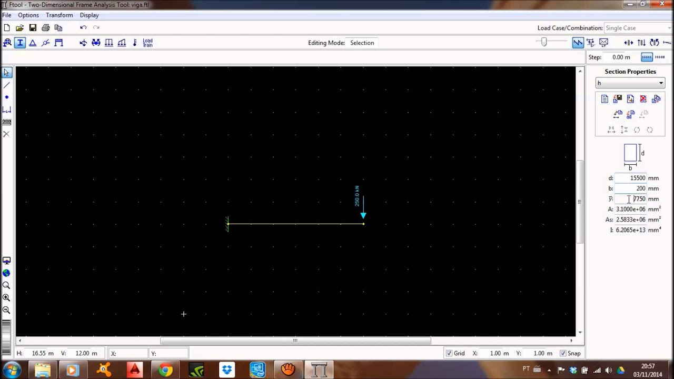Screen dimensions: 674x379
Task: Create new section properties document icon
Action: point(604,99)
